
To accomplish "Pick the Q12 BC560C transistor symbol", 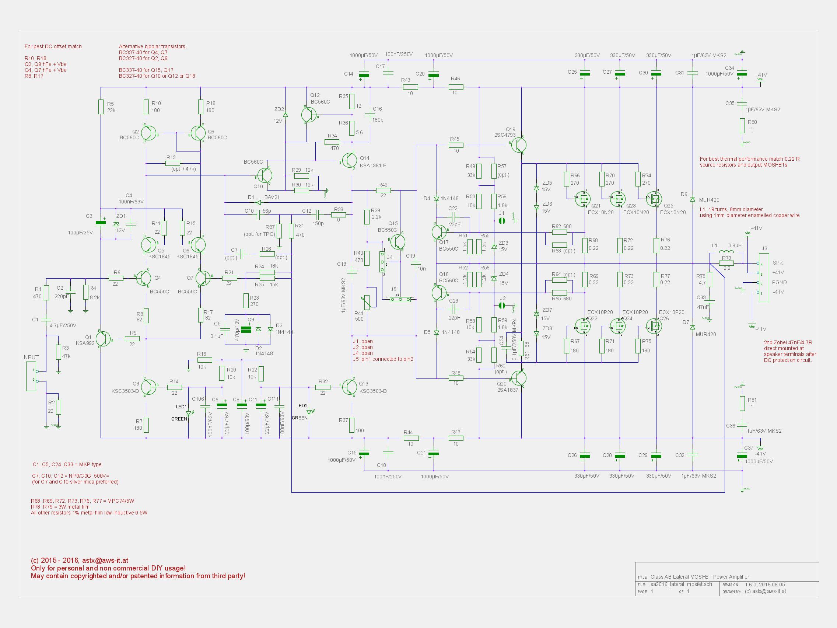I will [309, 115].
